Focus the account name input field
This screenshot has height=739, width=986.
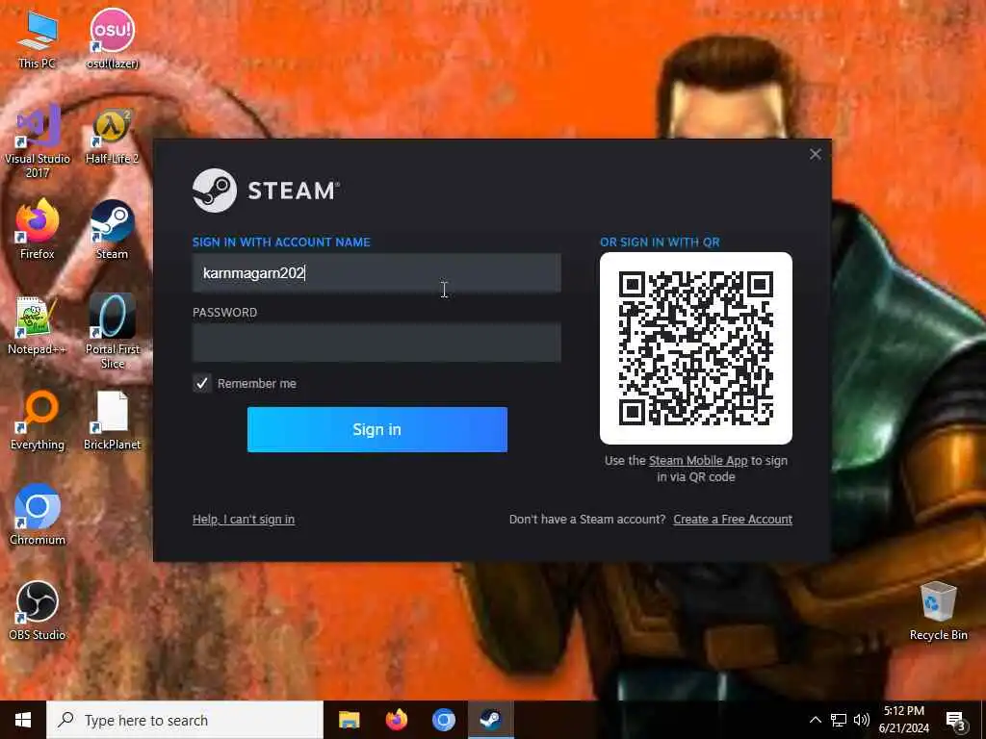376,272
